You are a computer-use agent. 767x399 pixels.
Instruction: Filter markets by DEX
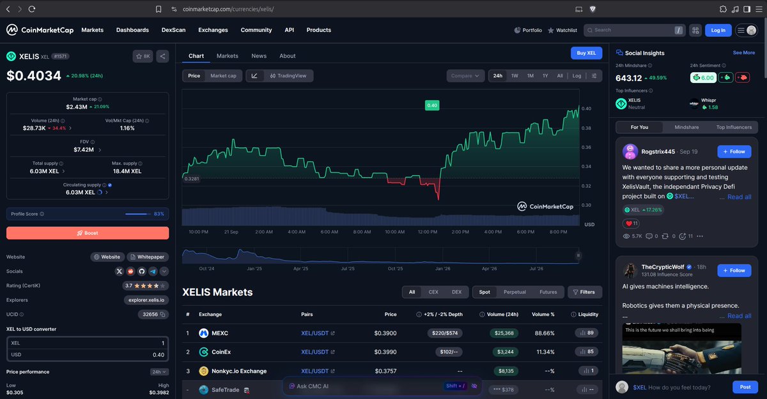[x=456, y=292]
